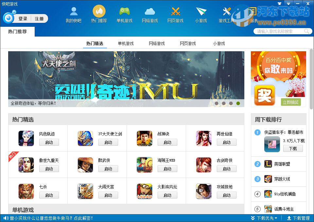
Task: Click the 英雄联盟 icon in weekly ranking
Action: click(268, 164)
